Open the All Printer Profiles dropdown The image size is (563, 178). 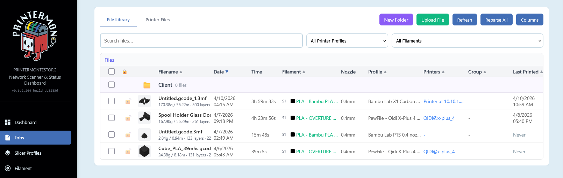coord(347,41)
